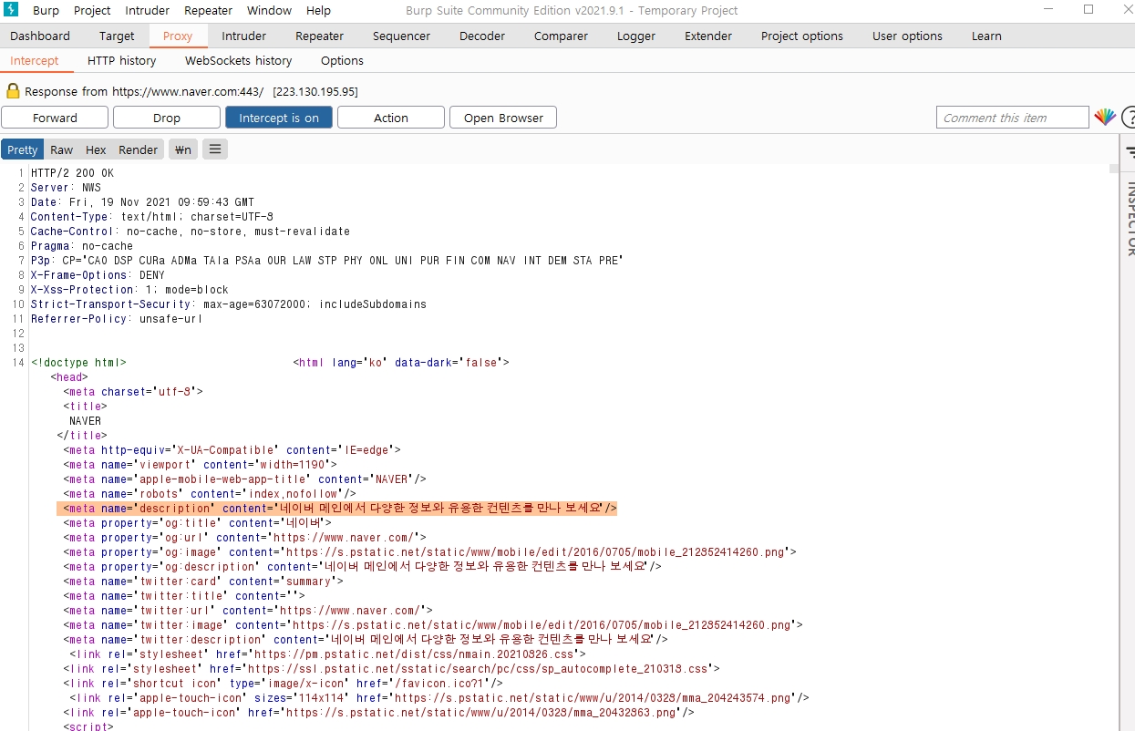Click the Burp Suite logo icon
This screenshot has width=1135, height=731.
(x=12, y=10)
